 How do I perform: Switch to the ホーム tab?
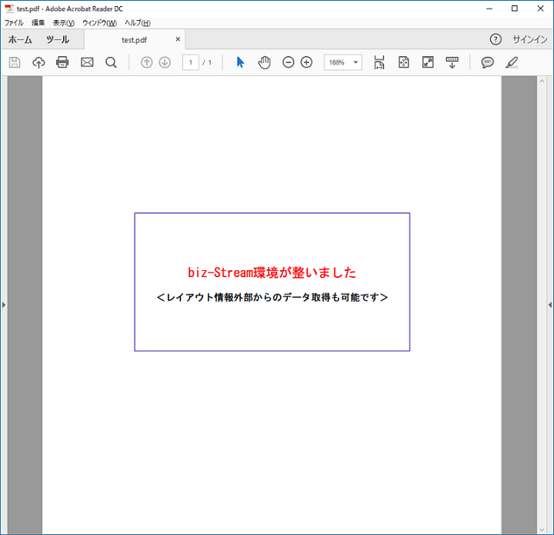point(20,39)
